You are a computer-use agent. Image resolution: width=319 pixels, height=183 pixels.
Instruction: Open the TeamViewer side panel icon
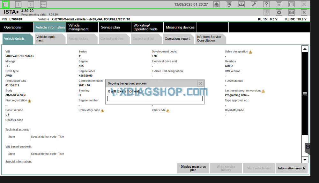coord(308,147)
